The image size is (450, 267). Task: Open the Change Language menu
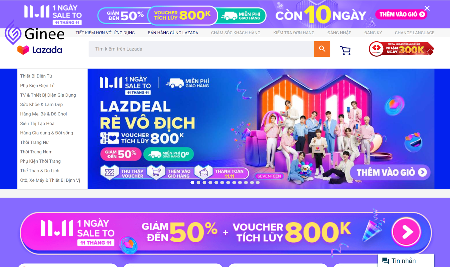point(415,33)
